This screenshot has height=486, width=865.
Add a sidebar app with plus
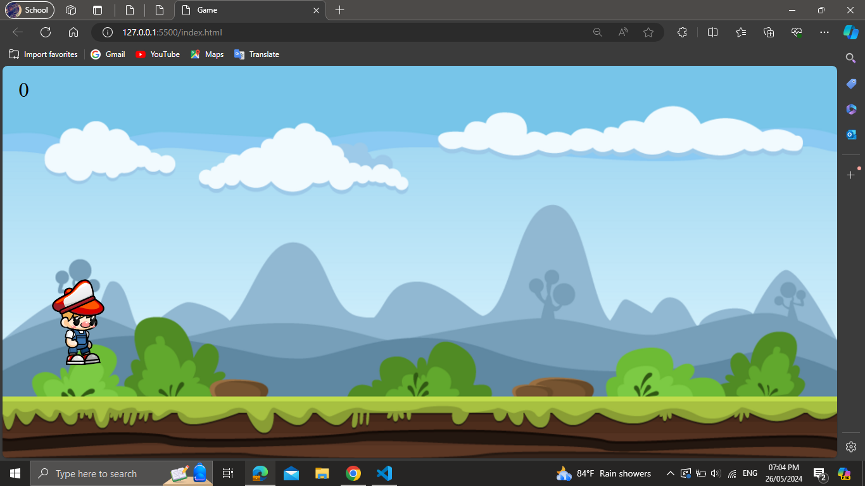pyautogui.click(x=851, y=175)
